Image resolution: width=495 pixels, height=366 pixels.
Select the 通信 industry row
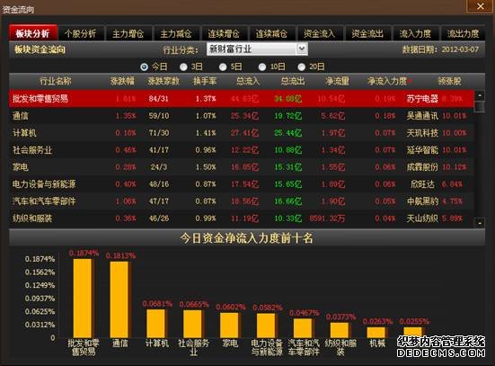[242, 116]
